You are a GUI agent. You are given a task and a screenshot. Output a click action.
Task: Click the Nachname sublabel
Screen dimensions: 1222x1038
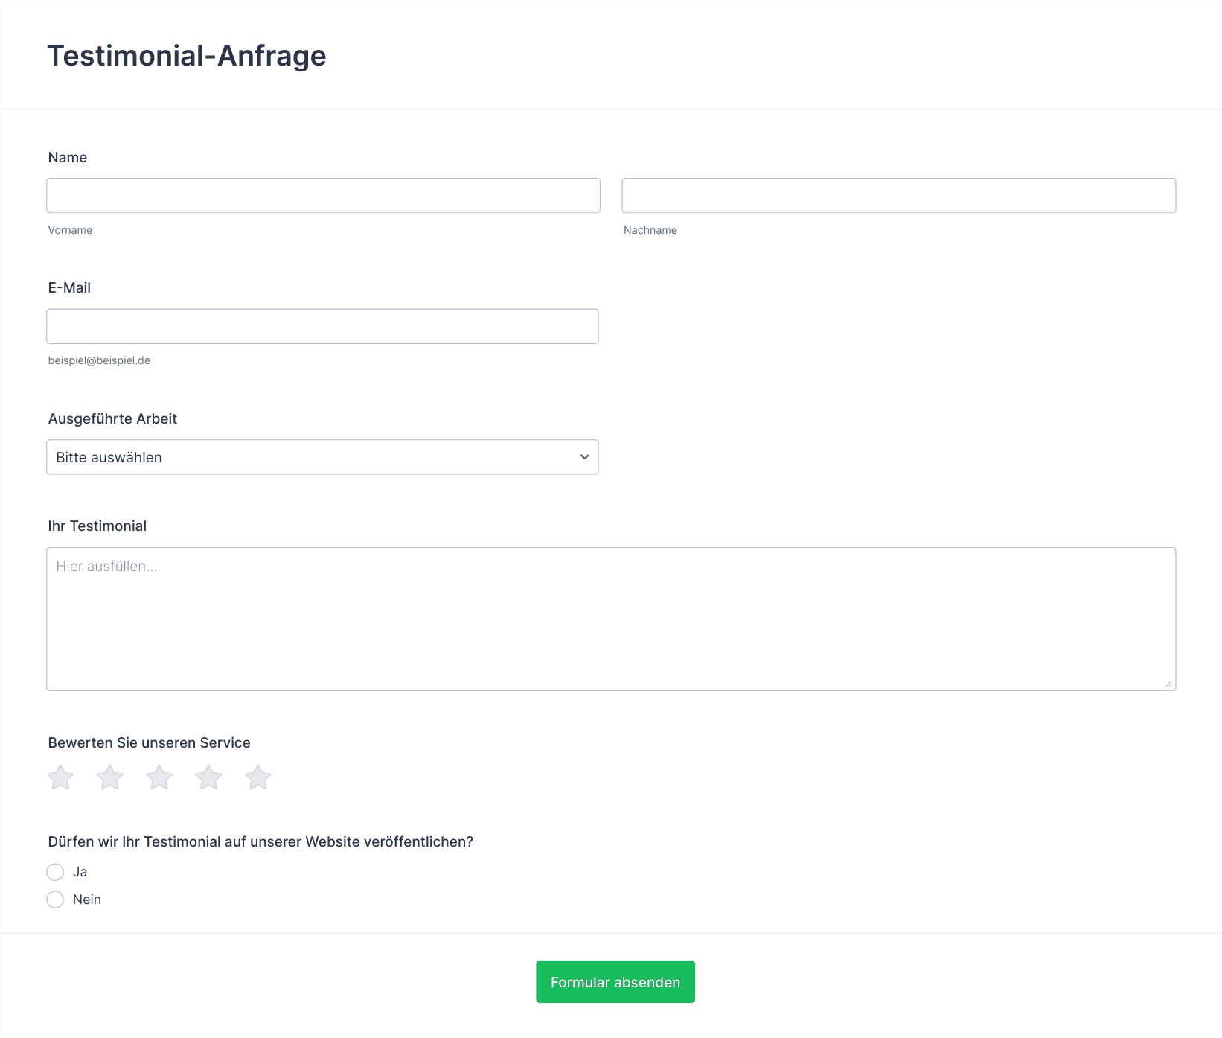tap(650, 230)
